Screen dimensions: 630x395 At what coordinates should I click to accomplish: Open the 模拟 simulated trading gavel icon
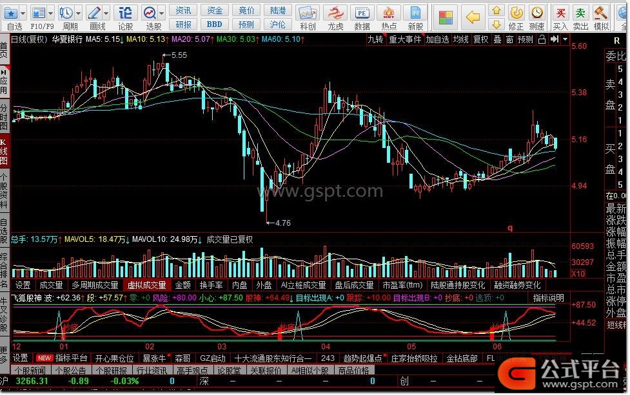601,14
